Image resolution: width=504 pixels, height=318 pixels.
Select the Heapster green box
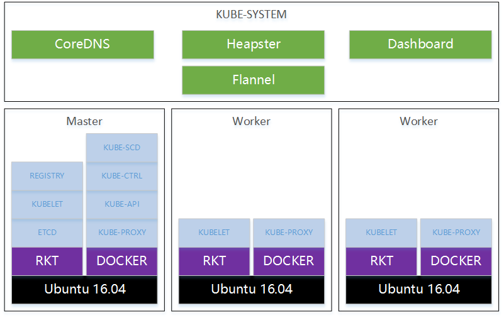coord(254,45)
